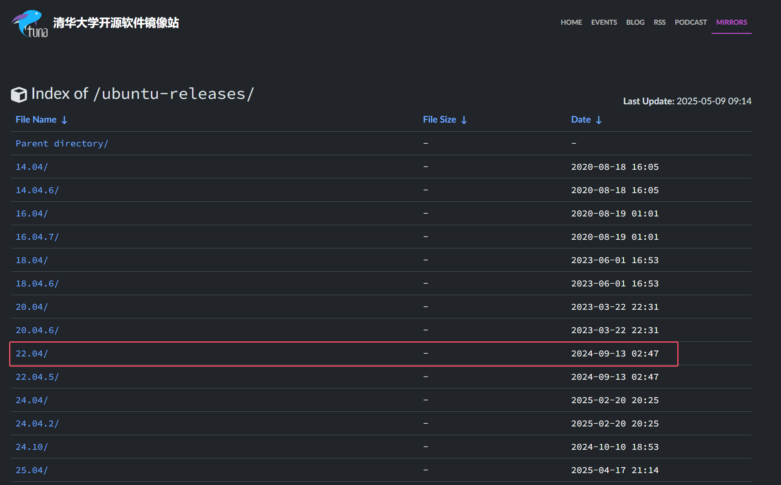Open the Parent directory link
781x485 pixels.
tap(62, 143)
